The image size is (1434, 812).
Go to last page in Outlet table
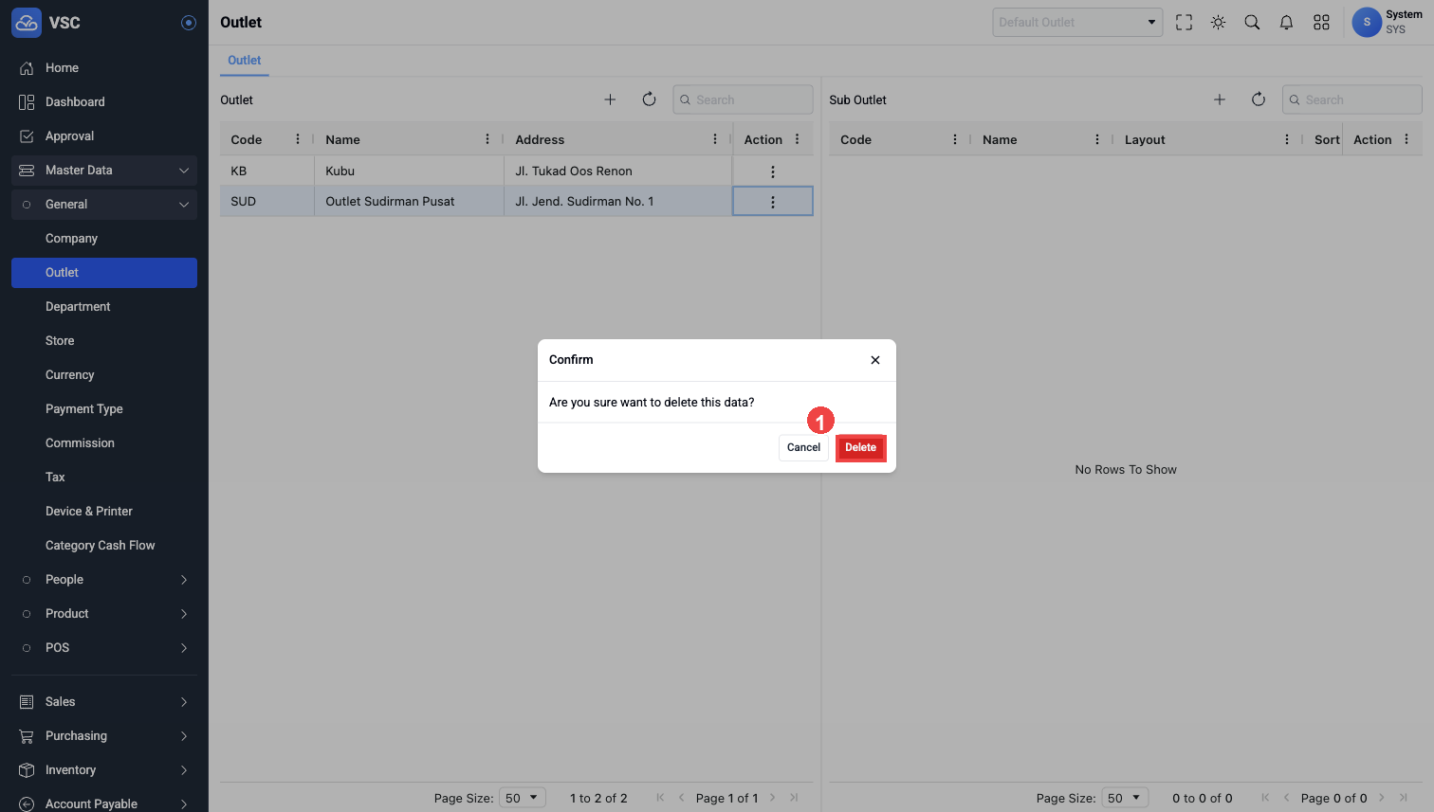click(x=794, y=798)
